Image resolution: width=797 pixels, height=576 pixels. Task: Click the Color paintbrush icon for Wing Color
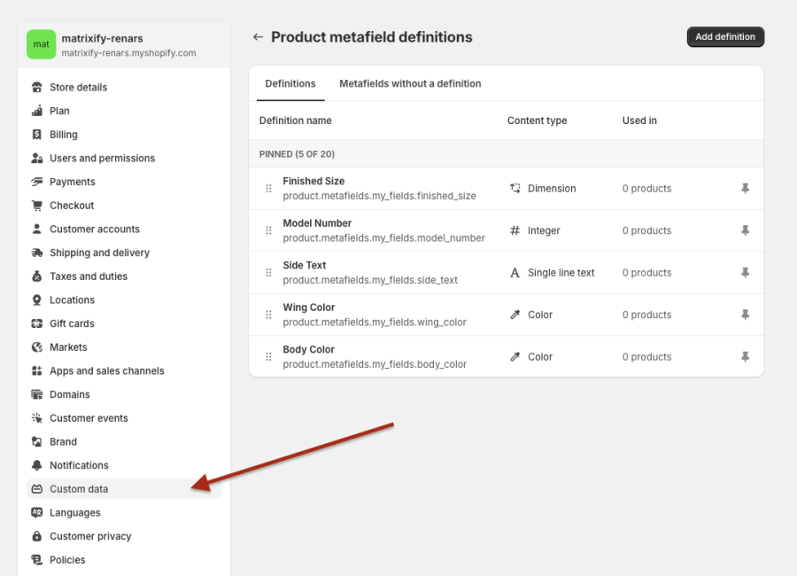(x=515, y=314)
